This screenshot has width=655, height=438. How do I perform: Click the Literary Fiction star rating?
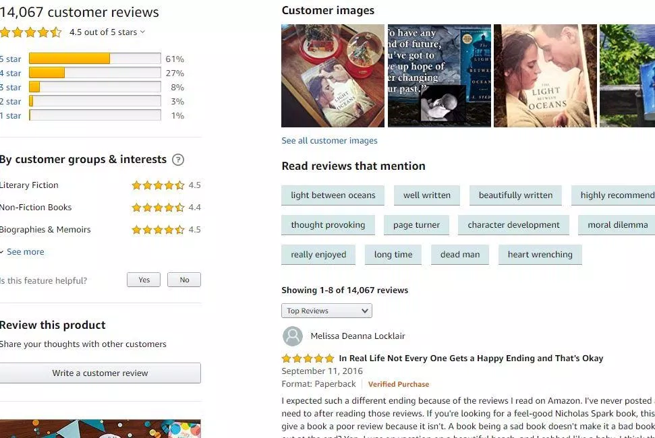click(x=158, y=185)
